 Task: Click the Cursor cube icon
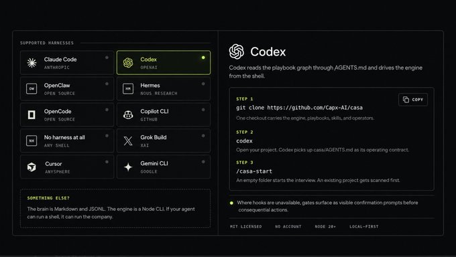pyautogui.click(x=32, y=167)
